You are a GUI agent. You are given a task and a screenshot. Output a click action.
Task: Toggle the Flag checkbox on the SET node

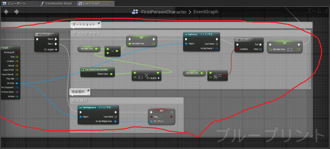160,117
